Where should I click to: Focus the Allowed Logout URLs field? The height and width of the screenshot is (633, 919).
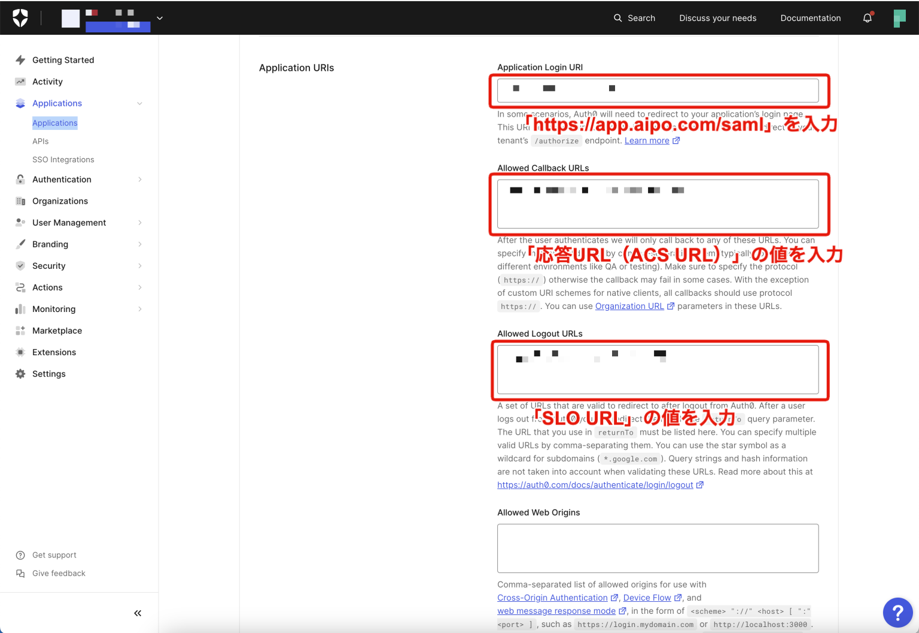pos(658,369)
